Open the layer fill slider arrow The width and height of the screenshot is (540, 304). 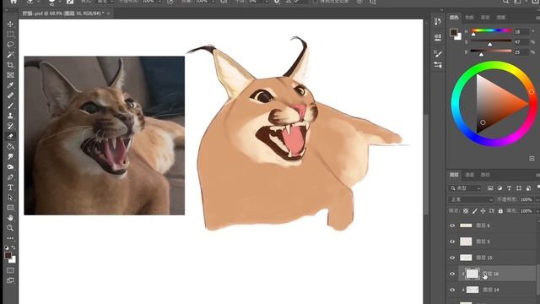(537, 211)
